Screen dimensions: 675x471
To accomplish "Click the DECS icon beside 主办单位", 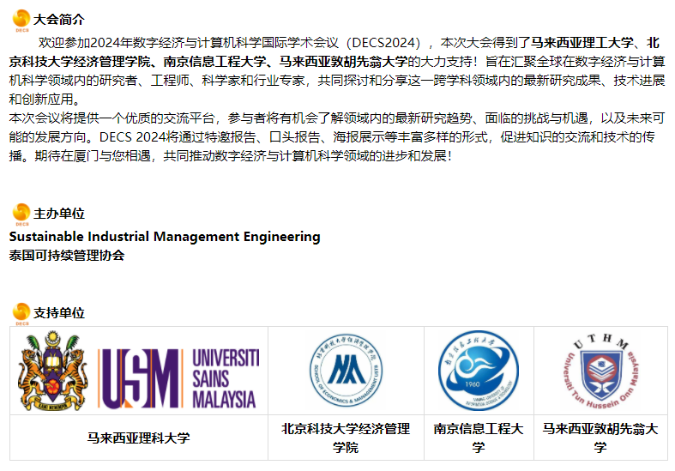I will [21, 214].
